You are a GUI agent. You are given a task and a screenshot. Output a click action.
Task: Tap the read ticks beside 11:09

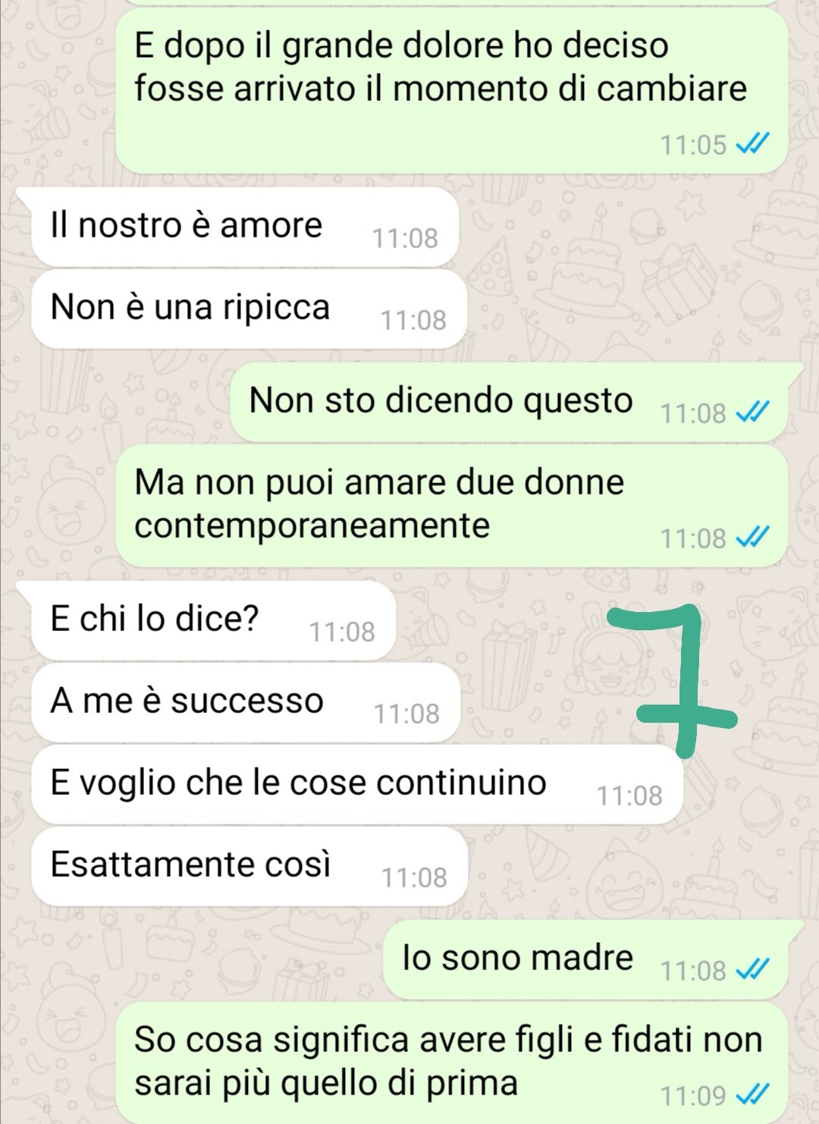[x=753, y=1095]
